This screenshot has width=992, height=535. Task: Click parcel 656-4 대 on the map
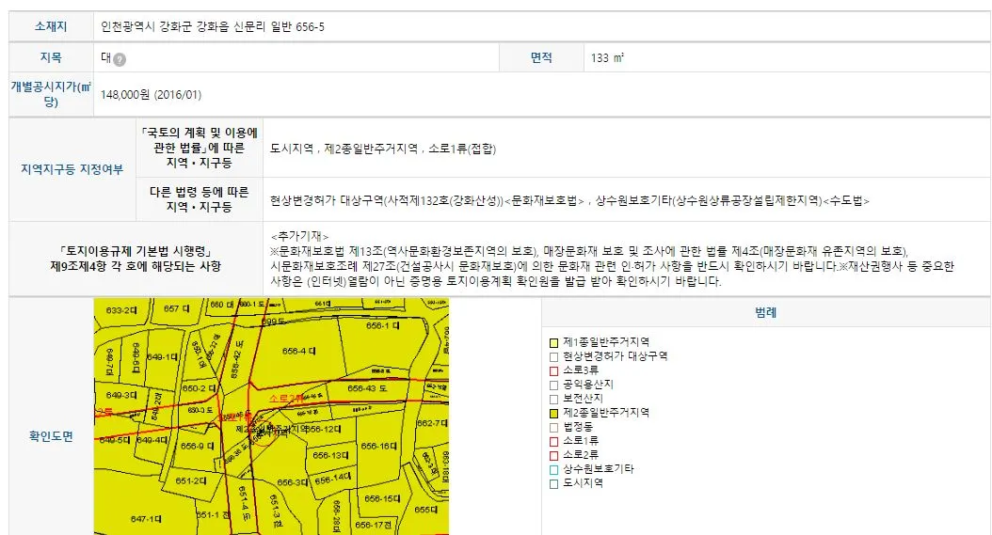(x=298, y=351)
